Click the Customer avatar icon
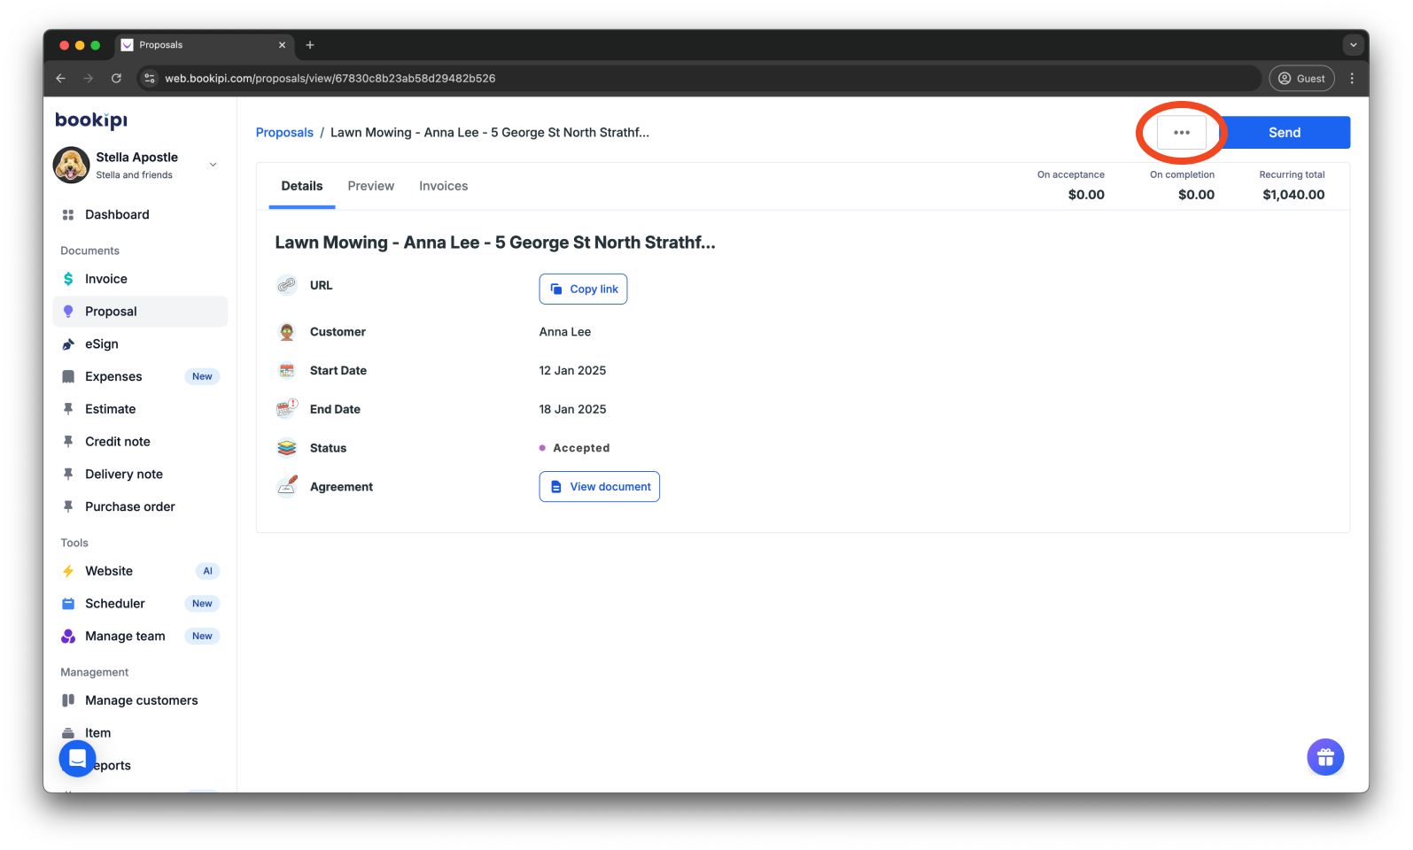Screen dimensions: 1413x850 click(x=287, y=332)
